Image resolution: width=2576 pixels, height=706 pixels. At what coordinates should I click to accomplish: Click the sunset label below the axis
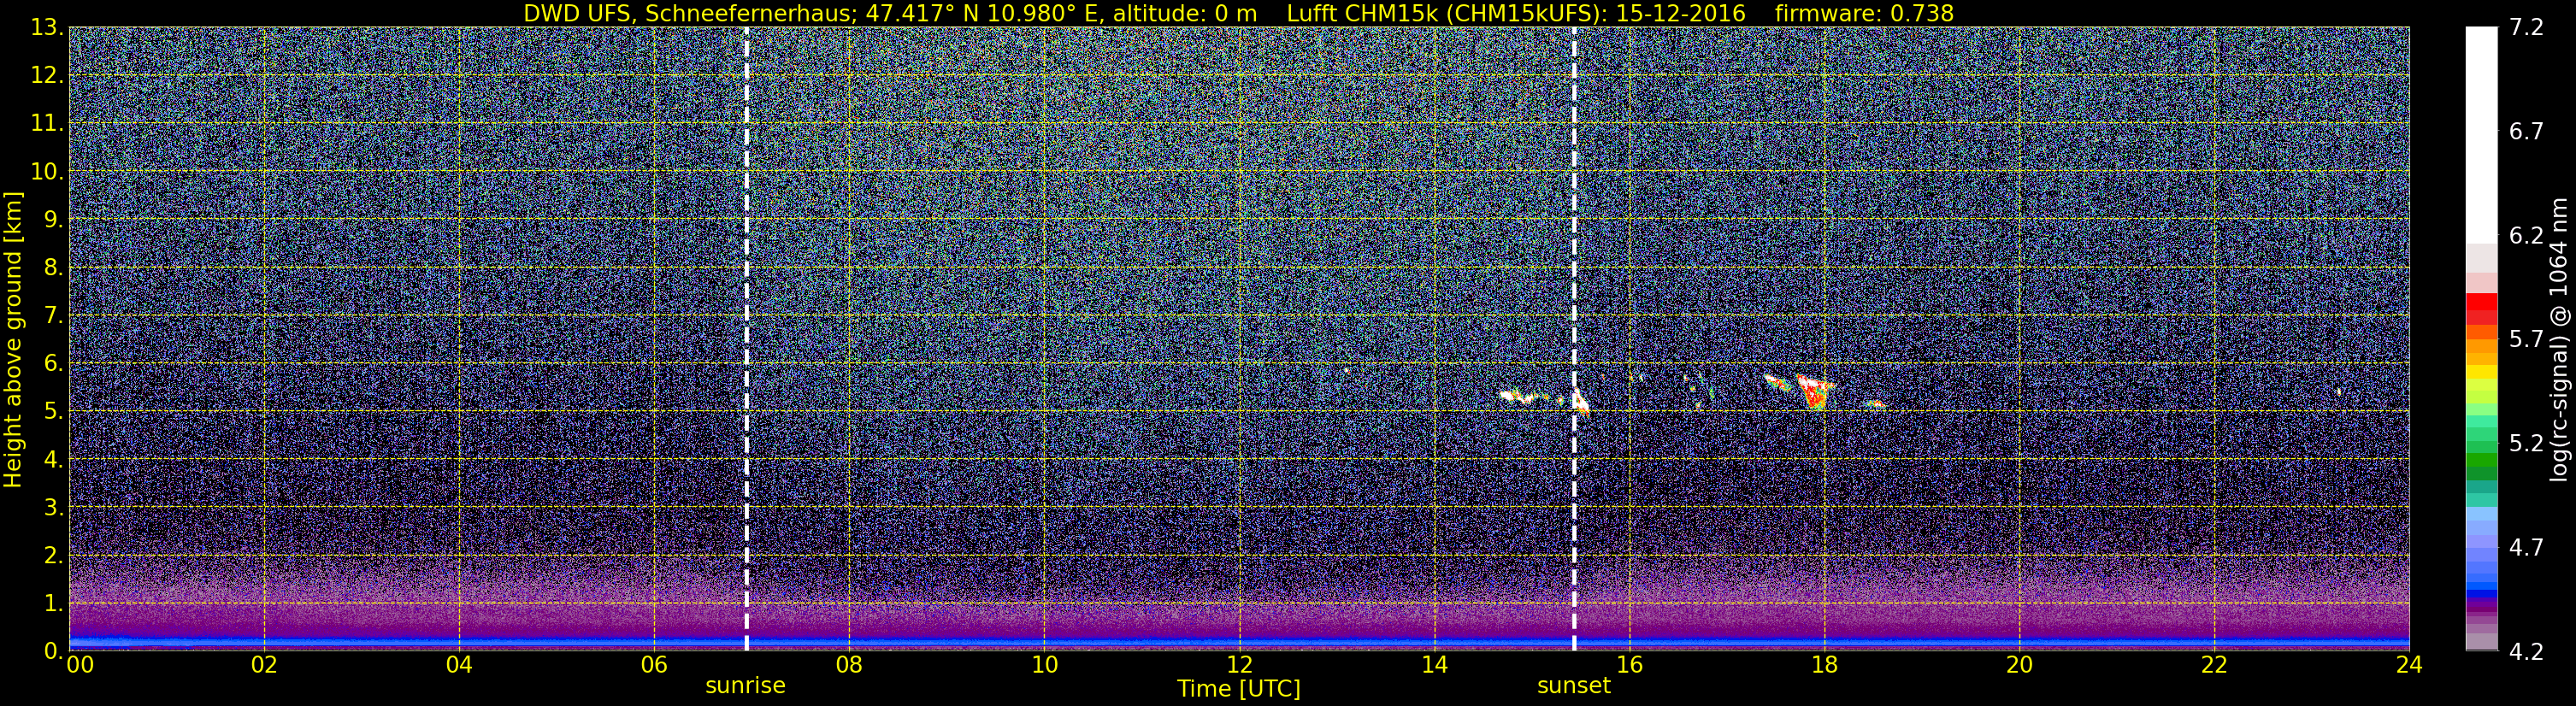point(1574,686)
